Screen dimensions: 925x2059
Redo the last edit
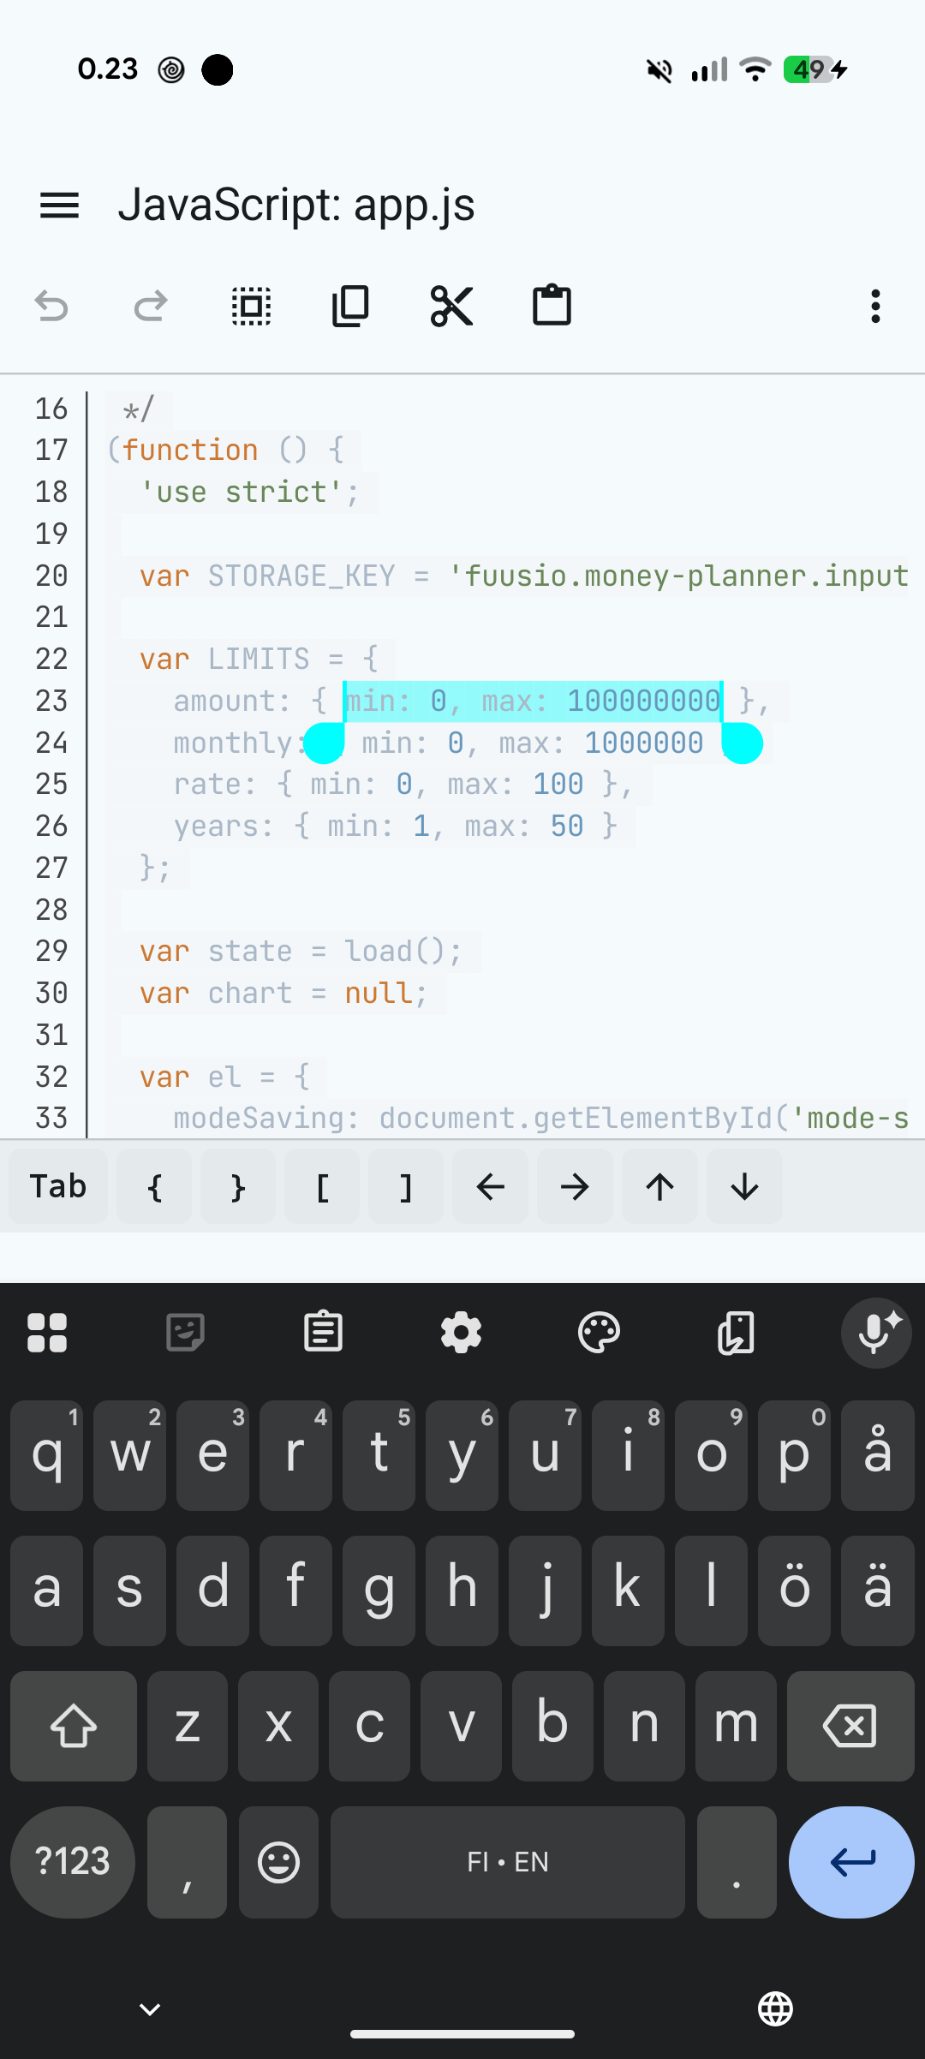click(151, 306)
